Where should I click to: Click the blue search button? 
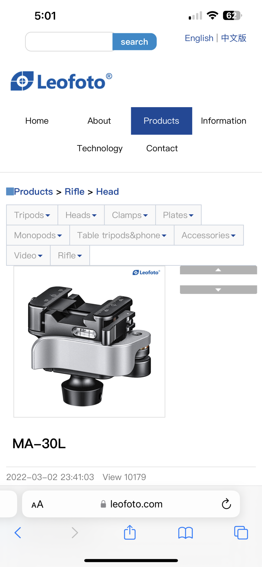(x=134, y=42)
